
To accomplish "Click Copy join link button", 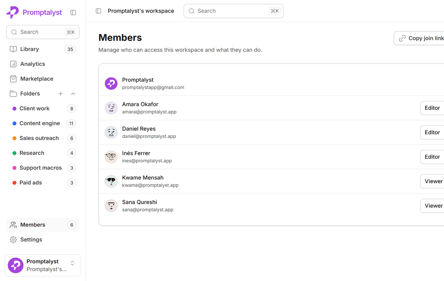I will coord(419,38).
